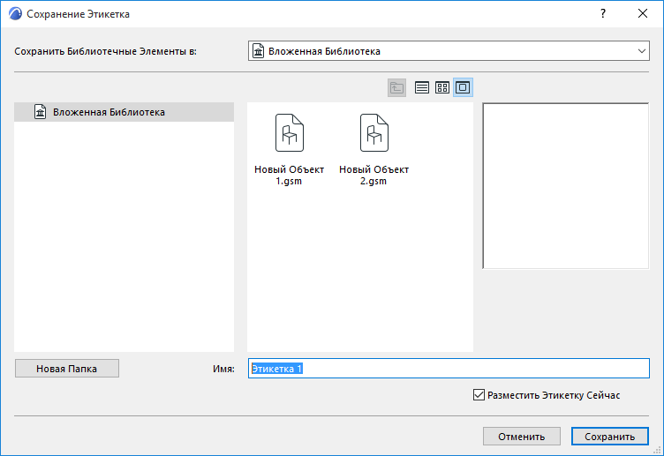Open the save location dropdown
This screenshot has height=456, width=664.
pyautogui.click(x=449, y=51)
